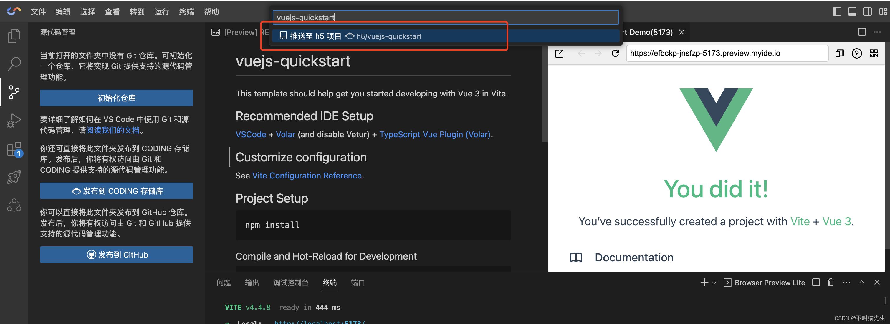Open the Search icon in activity bar
The image size is (890, 324).
[x=14, y=64]
